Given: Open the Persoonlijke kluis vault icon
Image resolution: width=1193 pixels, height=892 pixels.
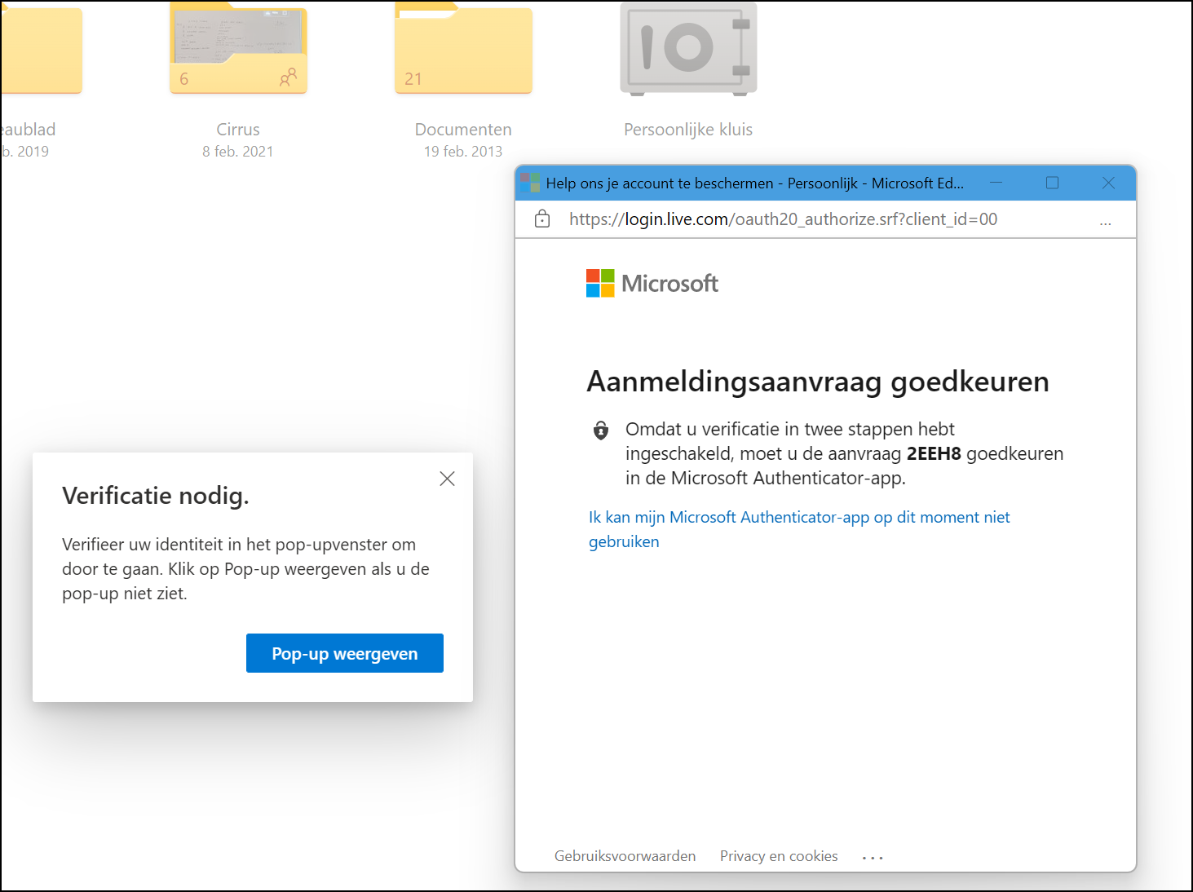Looking at the screenshot, I should tap(688, 47).
